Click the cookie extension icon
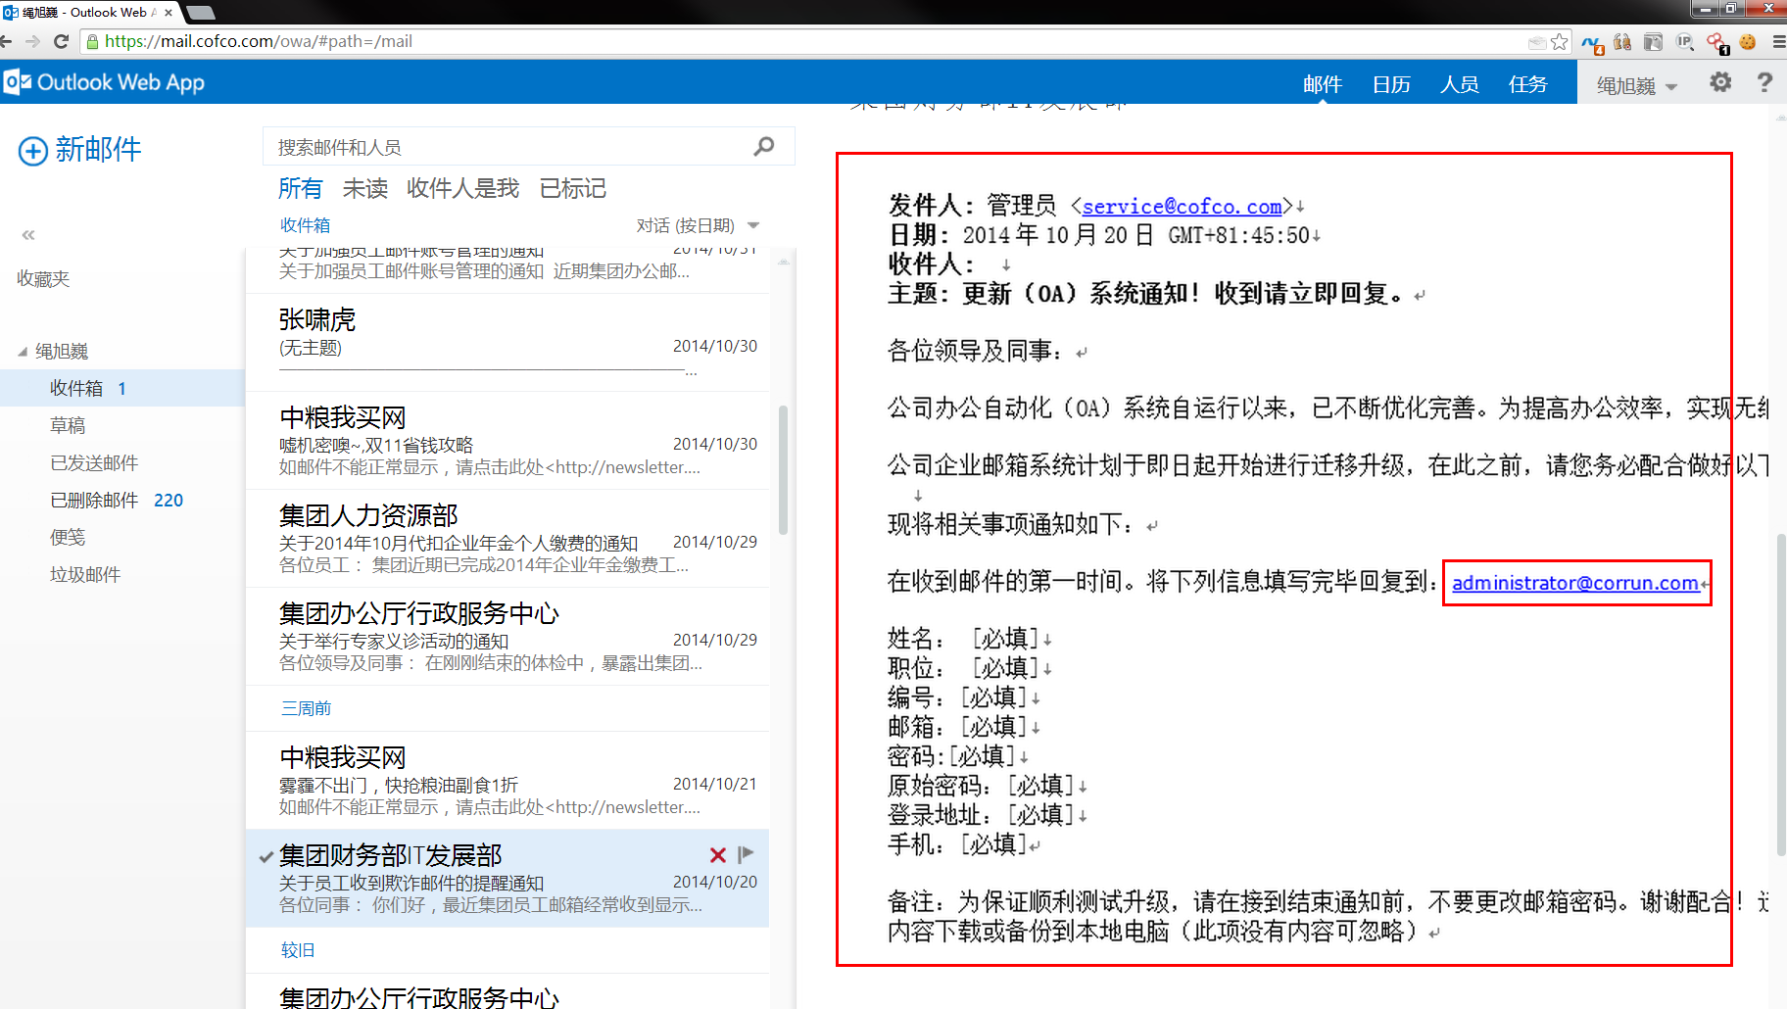This screenshot has height=1009, width=1787. [1748, 41]
